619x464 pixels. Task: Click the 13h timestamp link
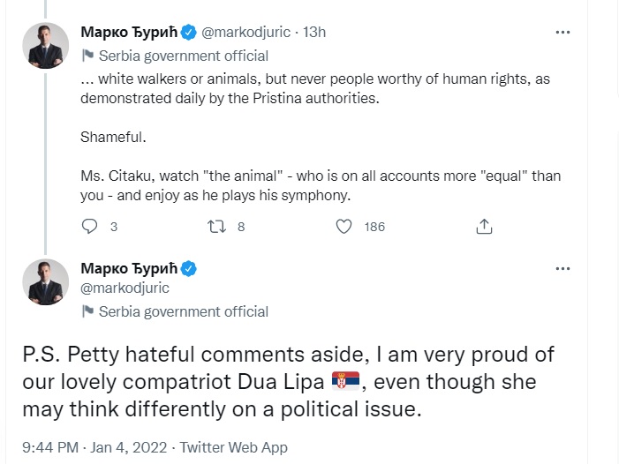pyautogui.click(x=314, y=33)
